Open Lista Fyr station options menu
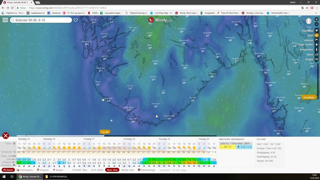Screen dimensions: 320x180 [251, 147]
